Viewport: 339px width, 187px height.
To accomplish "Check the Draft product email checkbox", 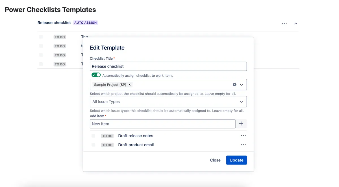I will 93,145.
